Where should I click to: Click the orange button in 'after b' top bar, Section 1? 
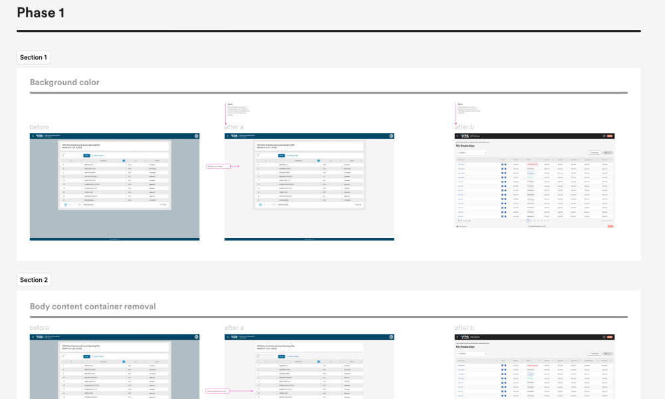click(x=610, y=136)
